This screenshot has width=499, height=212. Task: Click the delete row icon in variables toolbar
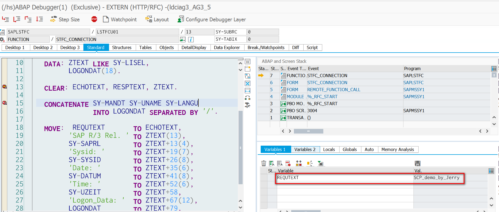tap(288, 163)
